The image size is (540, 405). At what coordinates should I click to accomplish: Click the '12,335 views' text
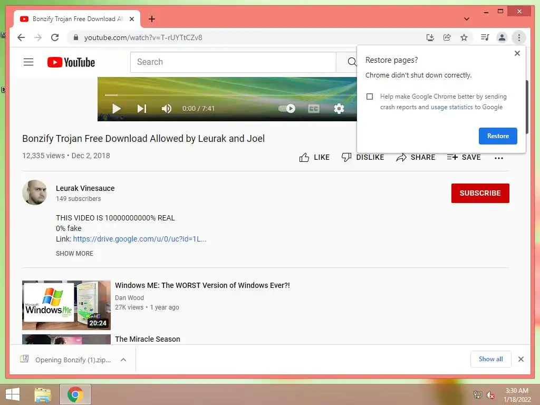pyautogui.click(x=43, y=156)
